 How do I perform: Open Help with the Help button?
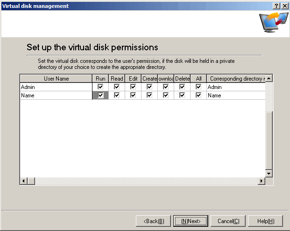coord(265,221)
